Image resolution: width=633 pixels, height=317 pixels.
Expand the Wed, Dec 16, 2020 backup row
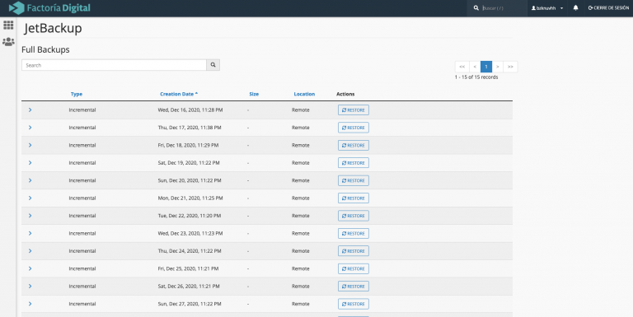(x=30, y=110)
